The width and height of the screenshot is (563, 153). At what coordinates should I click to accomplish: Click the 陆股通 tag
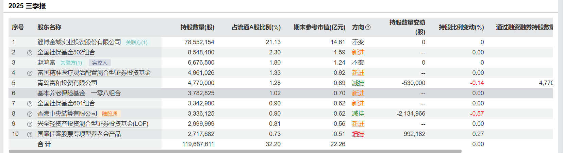110,114
